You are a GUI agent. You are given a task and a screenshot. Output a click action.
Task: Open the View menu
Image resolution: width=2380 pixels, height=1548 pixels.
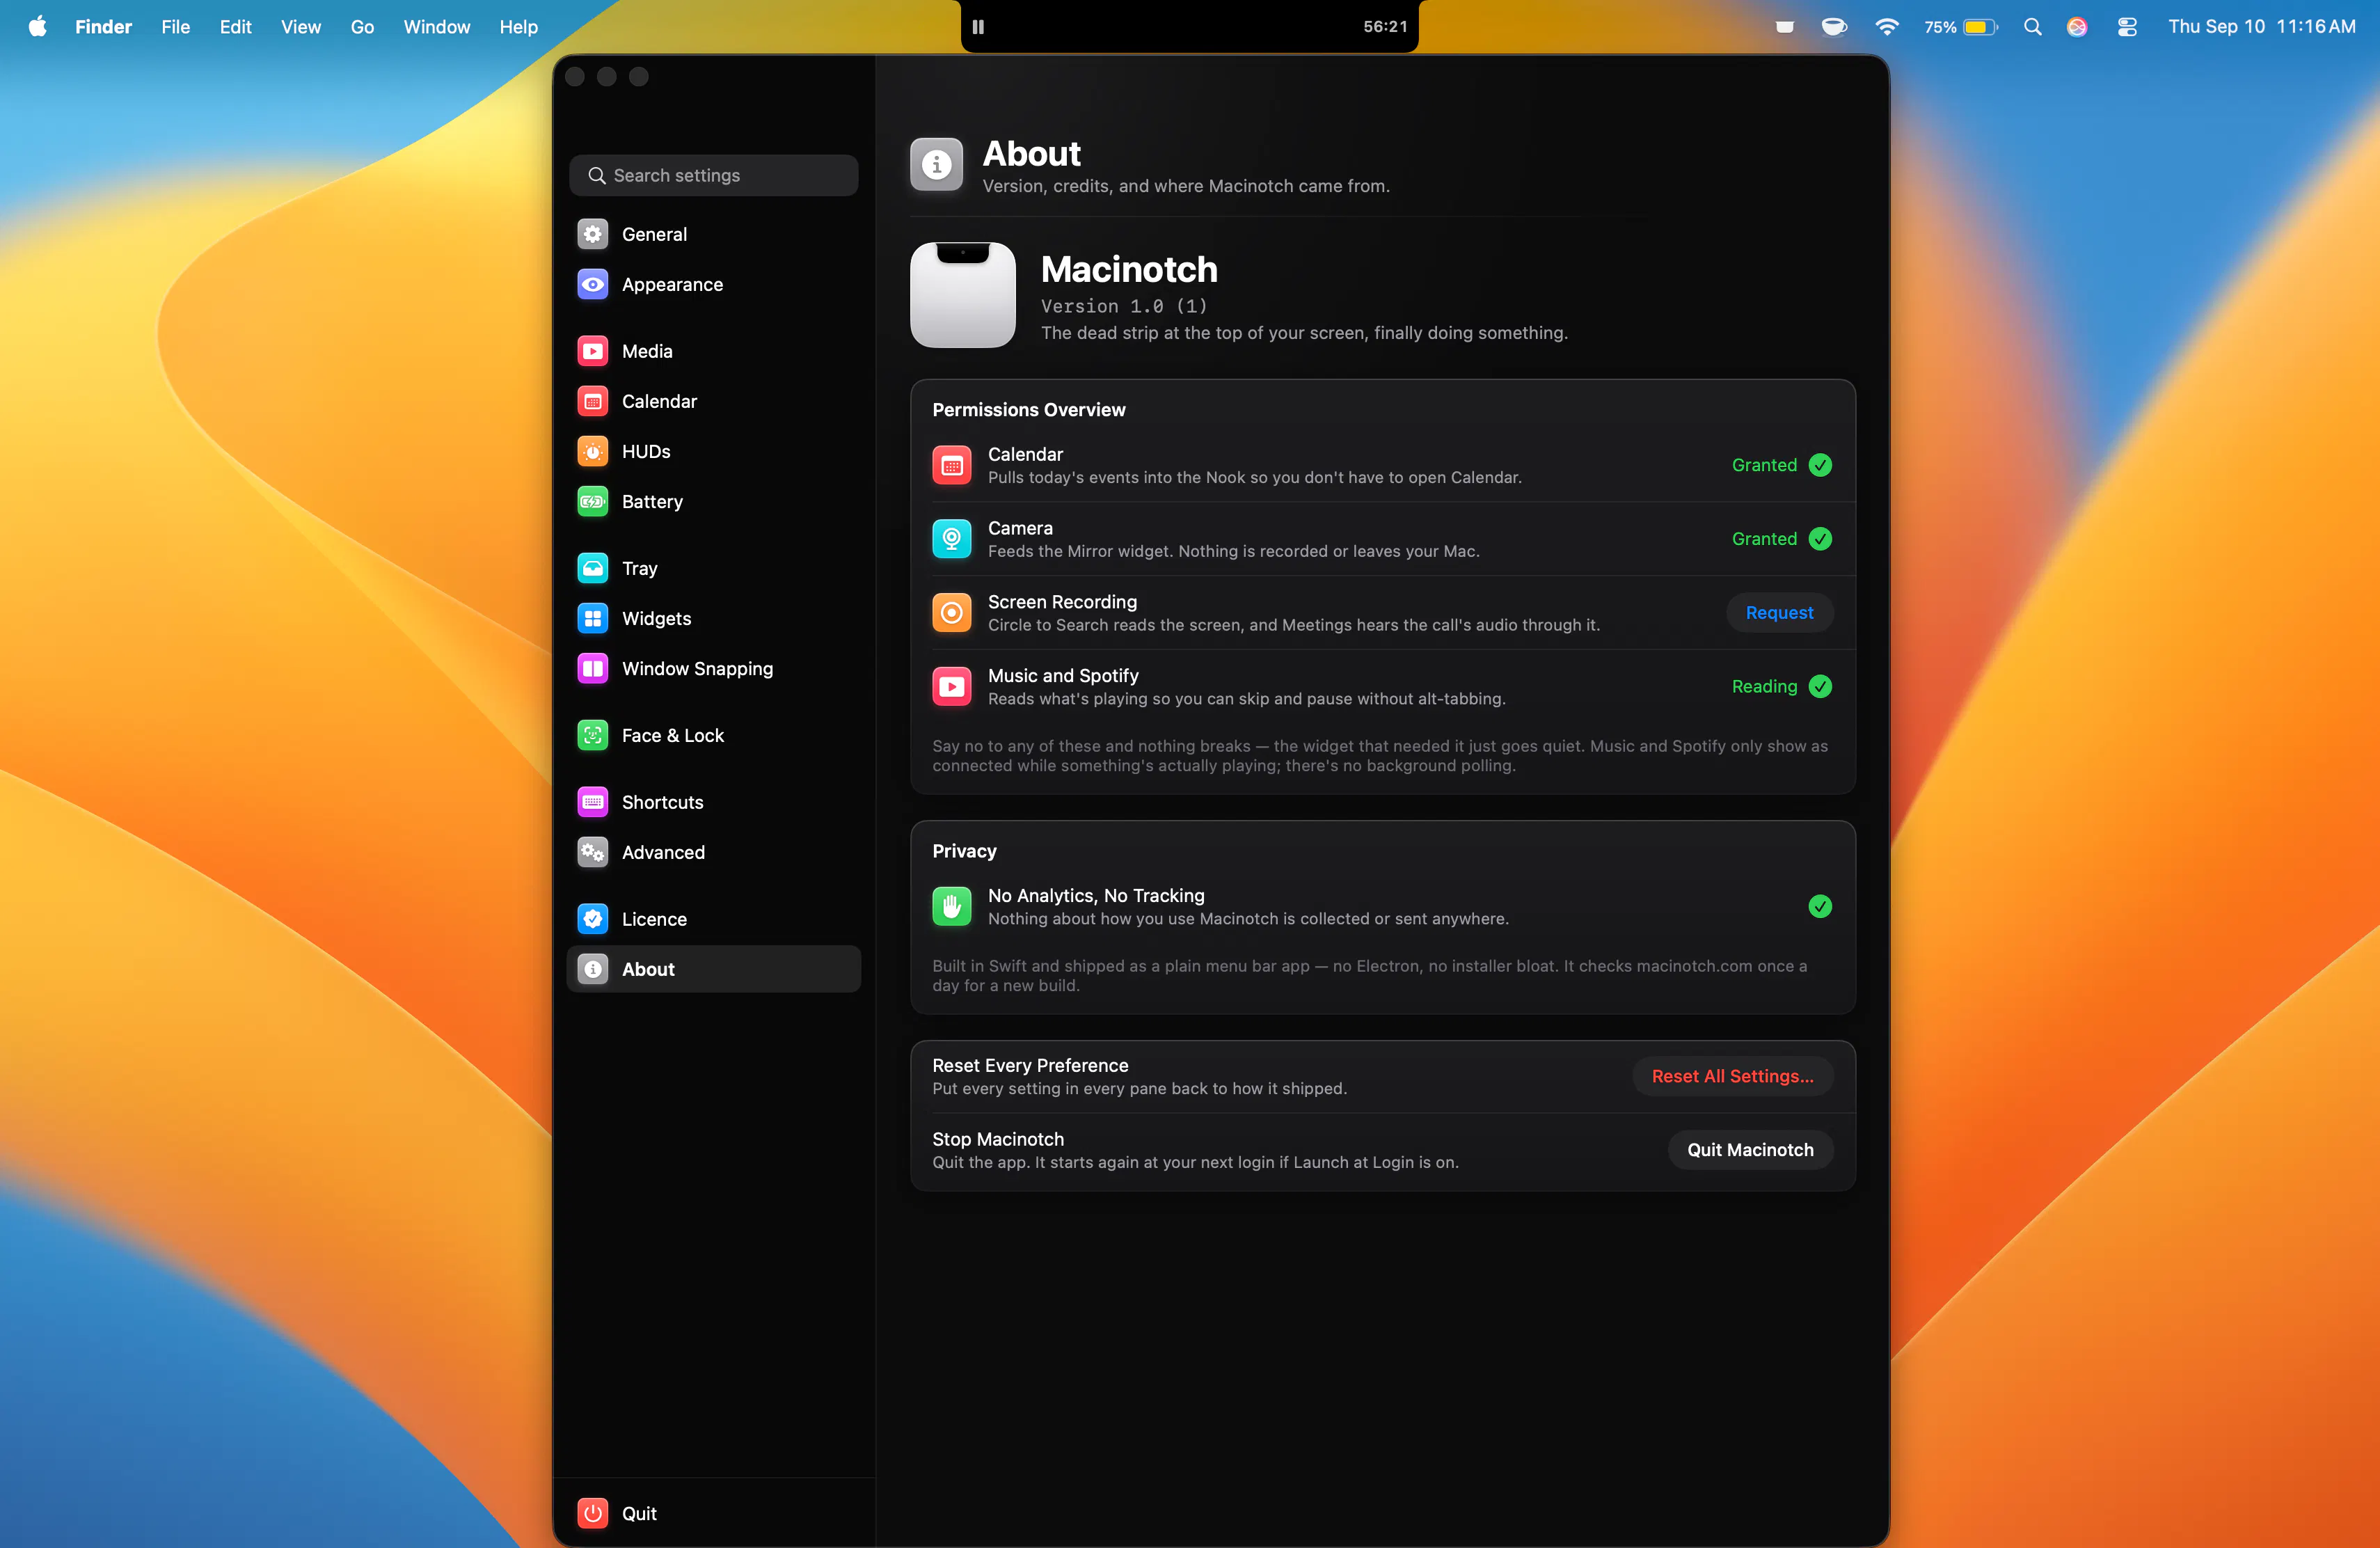click(301, 27)
